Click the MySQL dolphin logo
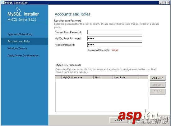 point(18,10)
